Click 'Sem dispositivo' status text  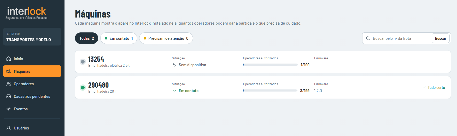click(192, 65)
